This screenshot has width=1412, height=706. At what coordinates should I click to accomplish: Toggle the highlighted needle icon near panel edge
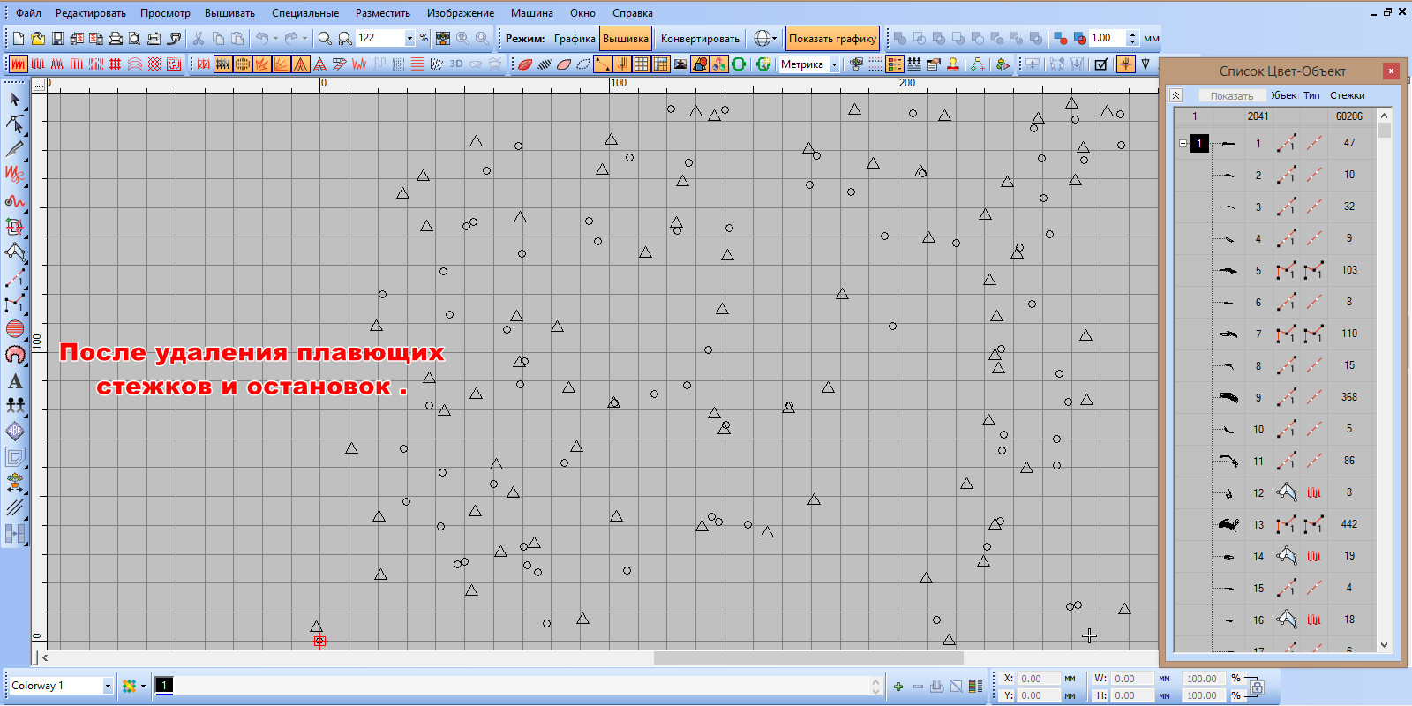[x=1125, y=64]
